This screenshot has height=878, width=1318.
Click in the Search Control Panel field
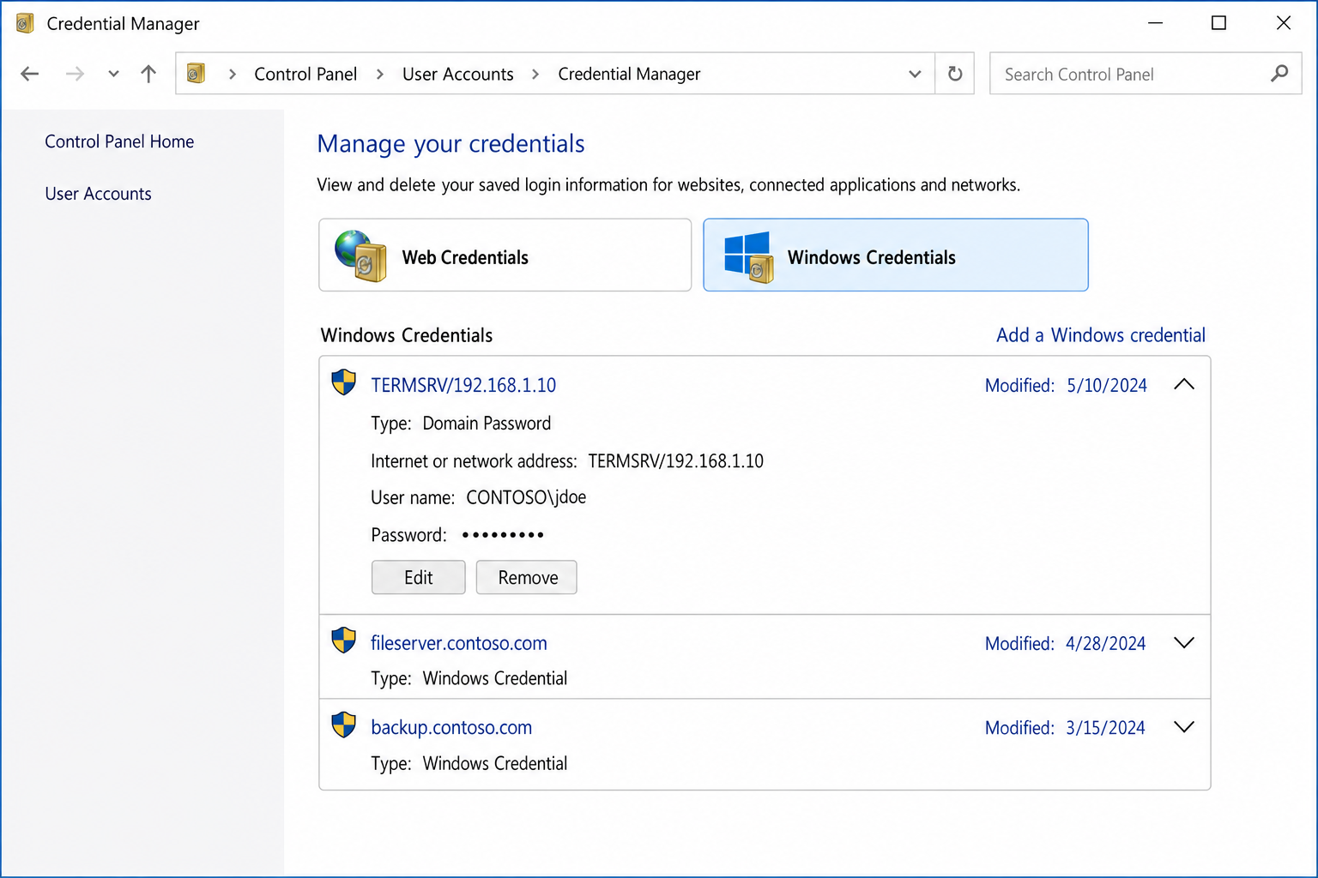tap(1146, 74)
